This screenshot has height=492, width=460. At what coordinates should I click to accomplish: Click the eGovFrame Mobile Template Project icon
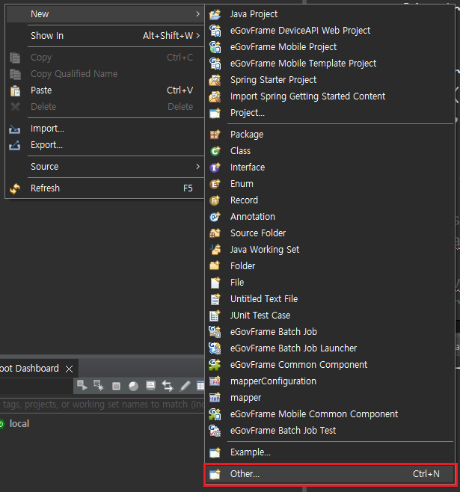(215, 64)
